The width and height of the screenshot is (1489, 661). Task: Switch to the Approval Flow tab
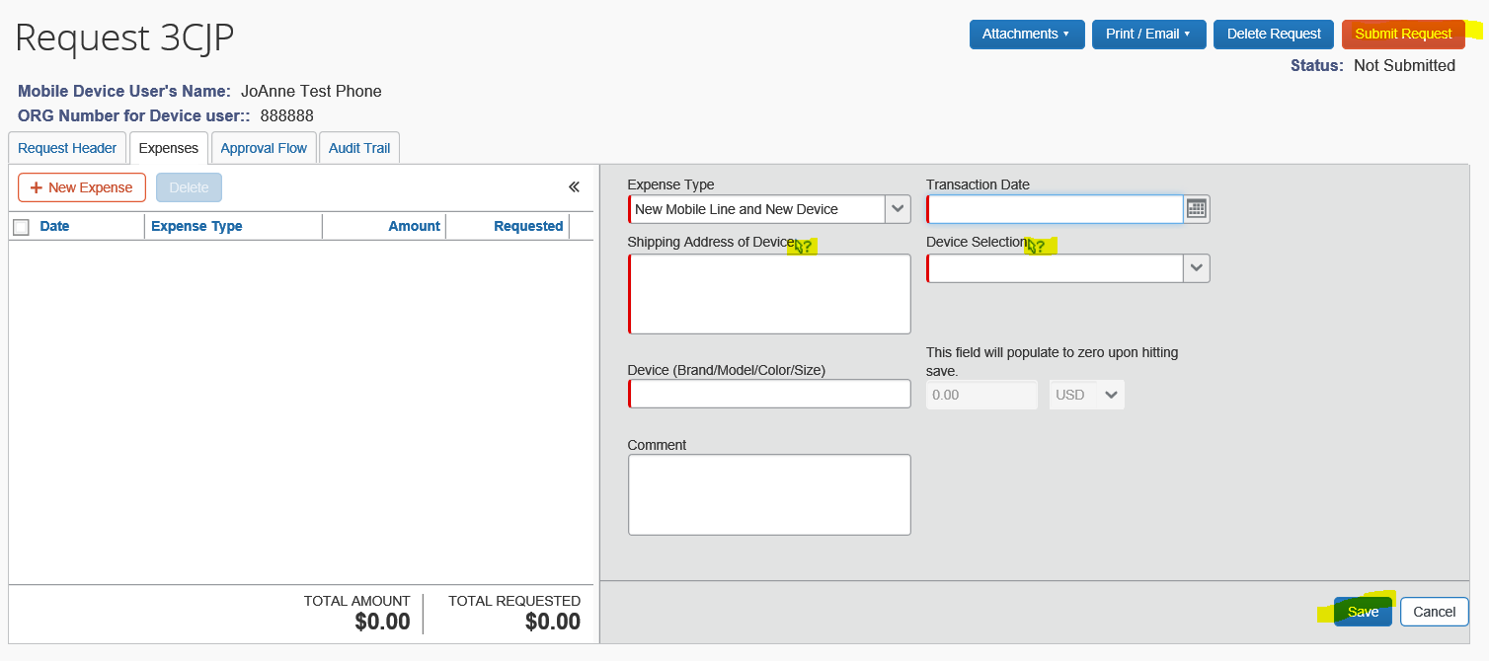click(264, 148)
